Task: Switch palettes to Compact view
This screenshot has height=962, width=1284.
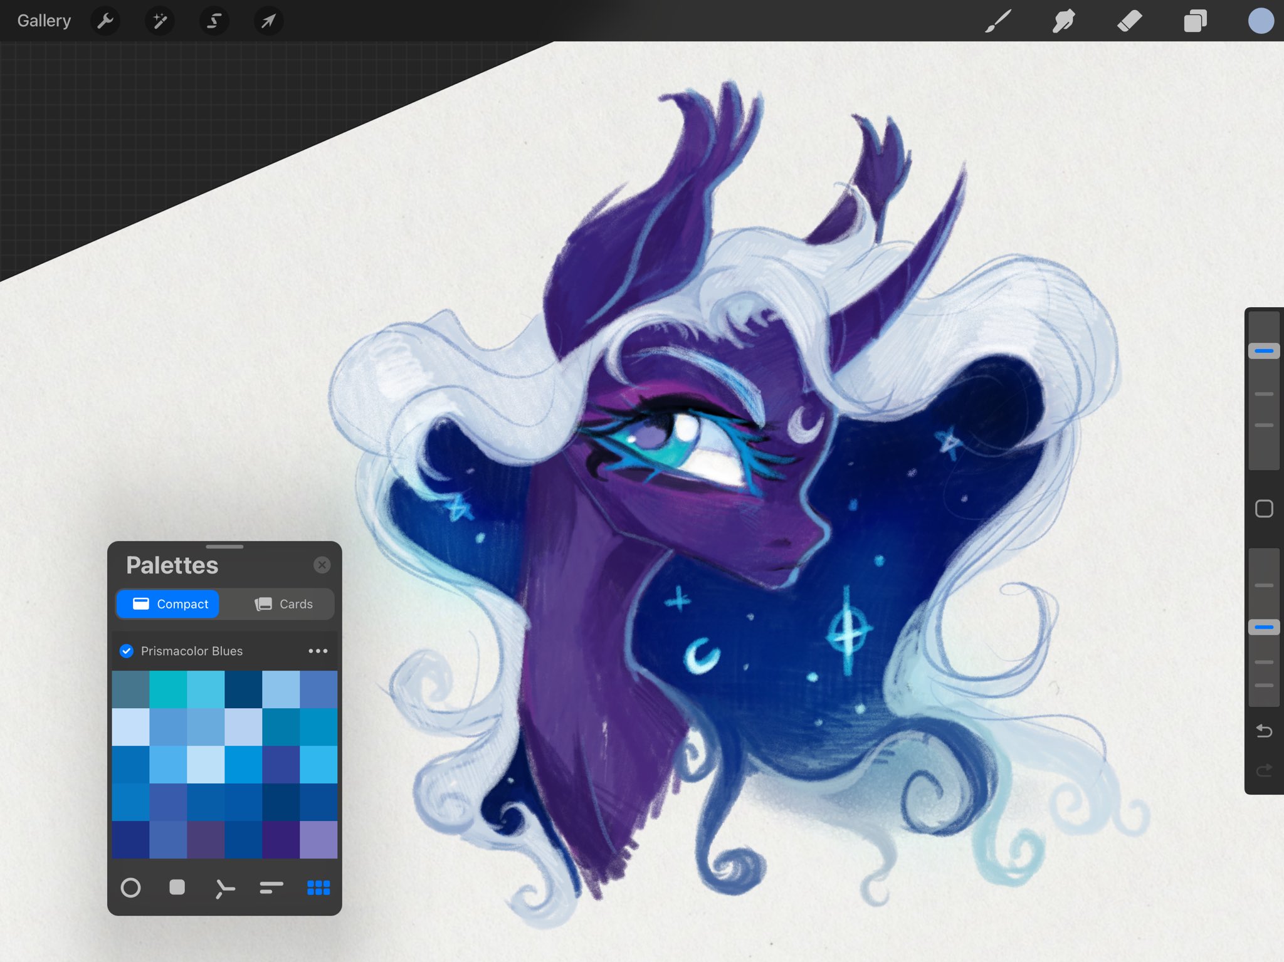Action: point(168,604)
